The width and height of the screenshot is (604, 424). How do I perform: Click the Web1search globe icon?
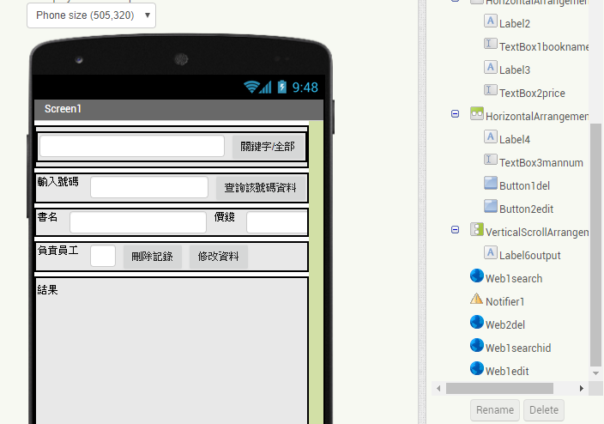pos(477,276)
